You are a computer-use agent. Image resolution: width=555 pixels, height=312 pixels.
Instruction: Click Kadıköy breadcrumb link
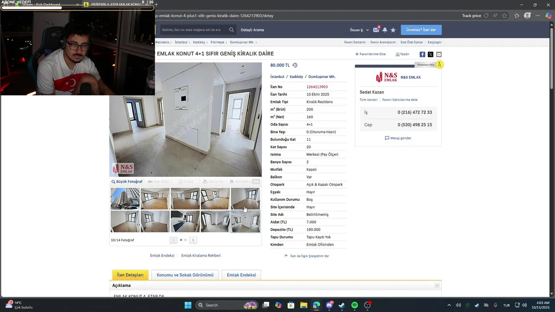pos(199,42)
